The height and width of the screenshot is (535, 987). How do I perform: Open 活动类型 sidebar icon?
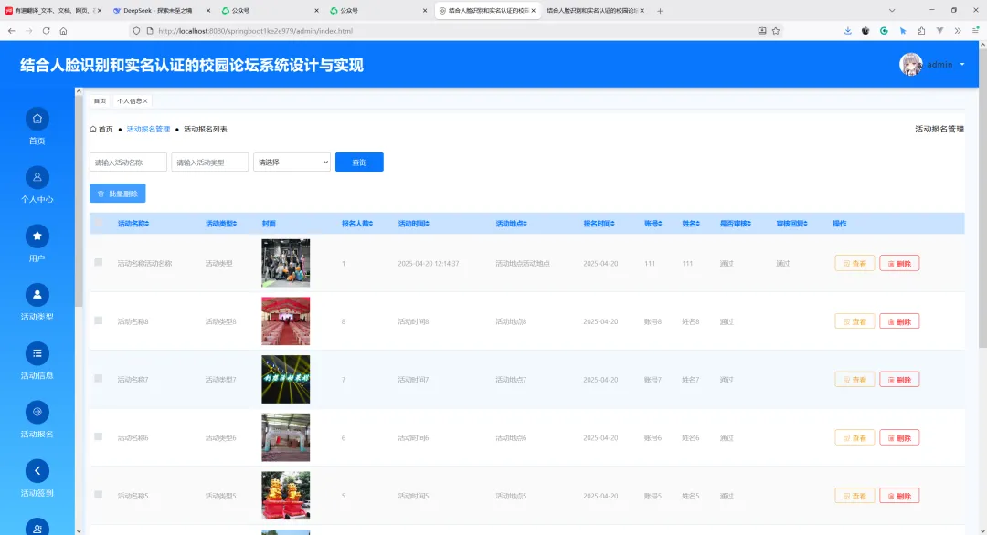click(37, 295)
